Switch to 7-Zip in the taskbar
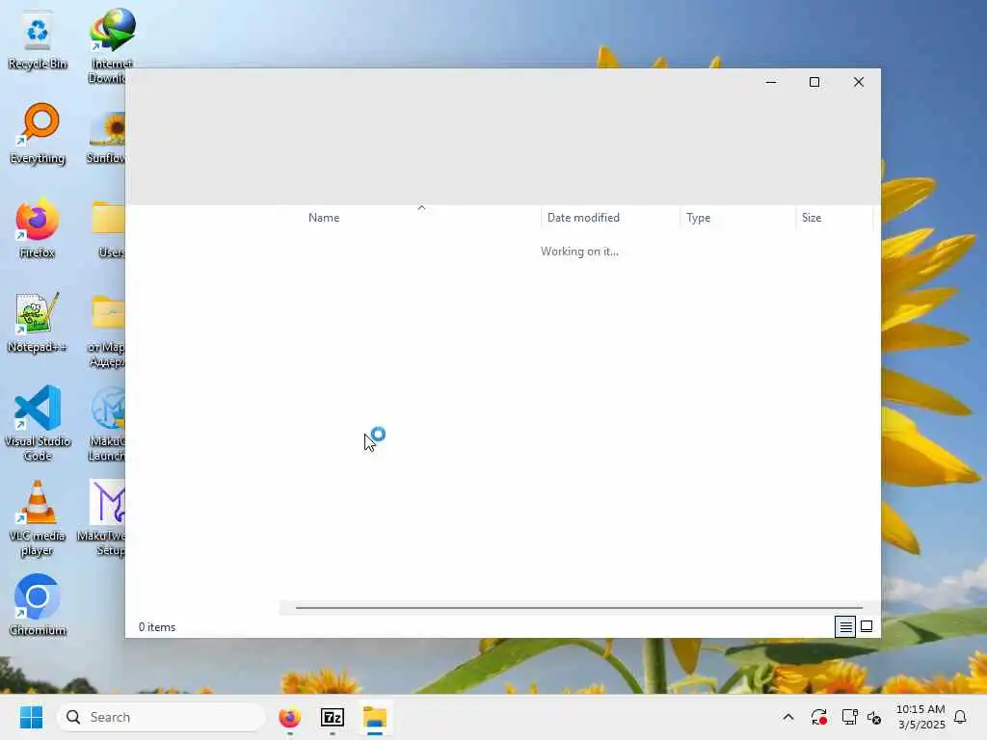Image resolution: width=987 pixels, height=740 pixels. pyautogui.click(x=333, y=717)
